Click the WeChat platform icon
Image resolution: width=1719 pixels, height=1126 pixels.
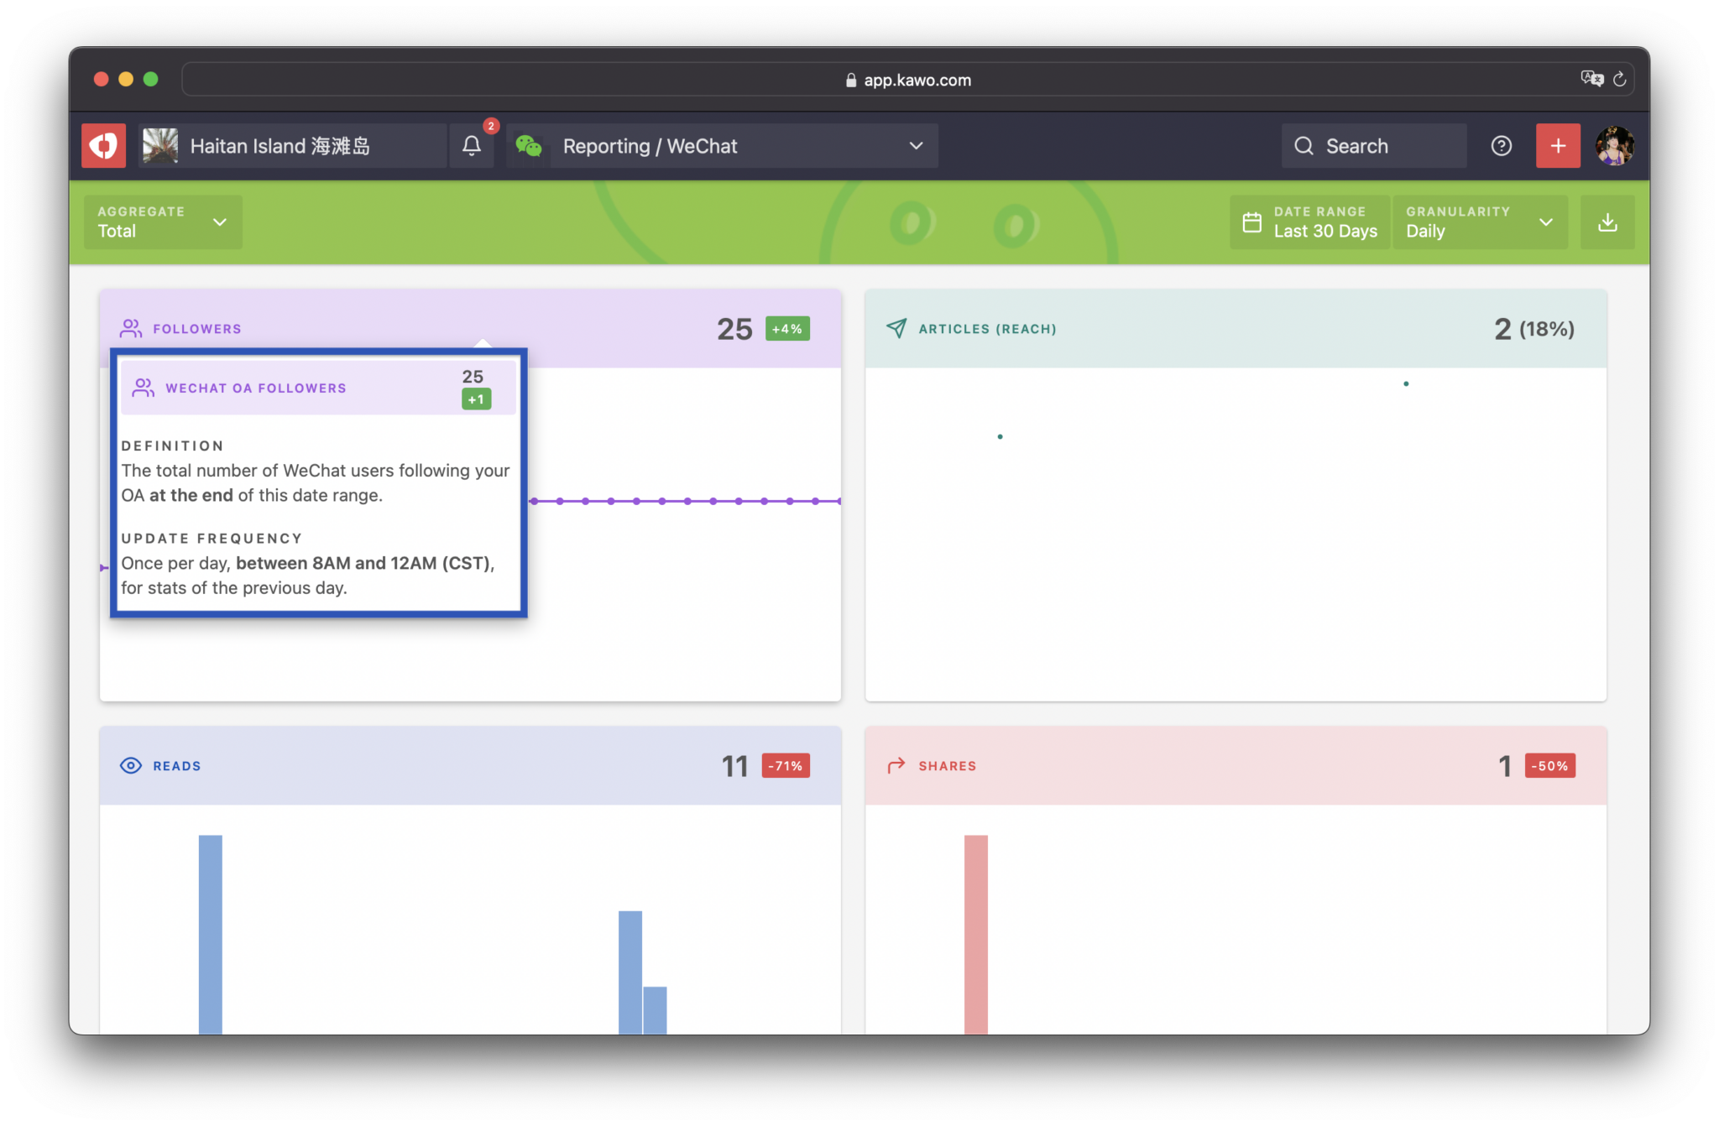[x=529, y=146]
